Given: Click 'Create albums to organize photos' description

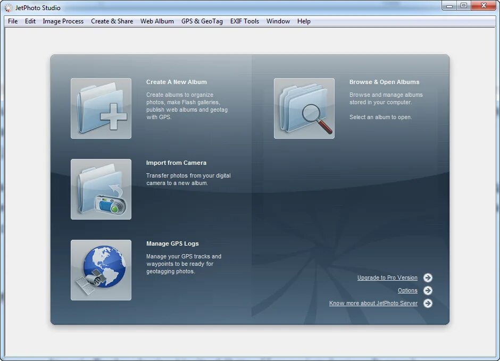Looking at the screenshot, I should [187, 106].
